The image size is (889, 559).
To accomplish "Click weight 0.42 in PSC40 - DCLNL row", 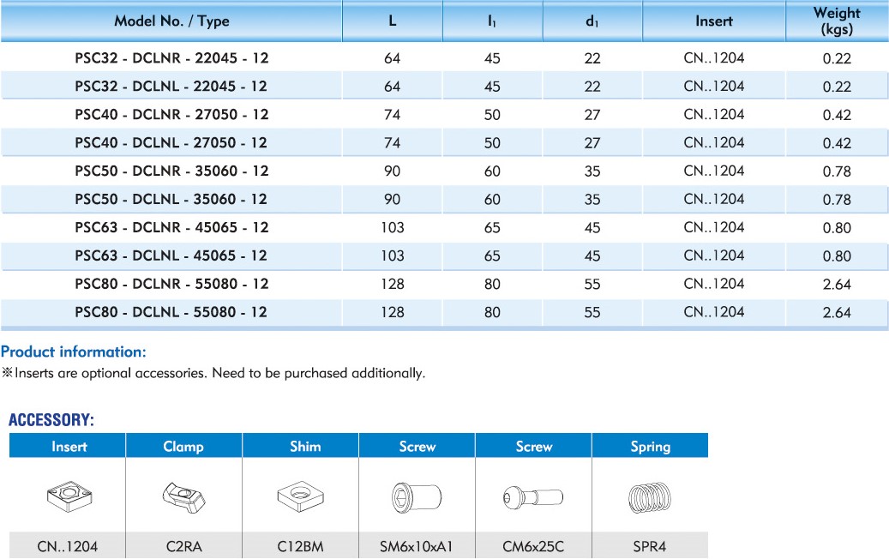I will (x=837, y=143).
